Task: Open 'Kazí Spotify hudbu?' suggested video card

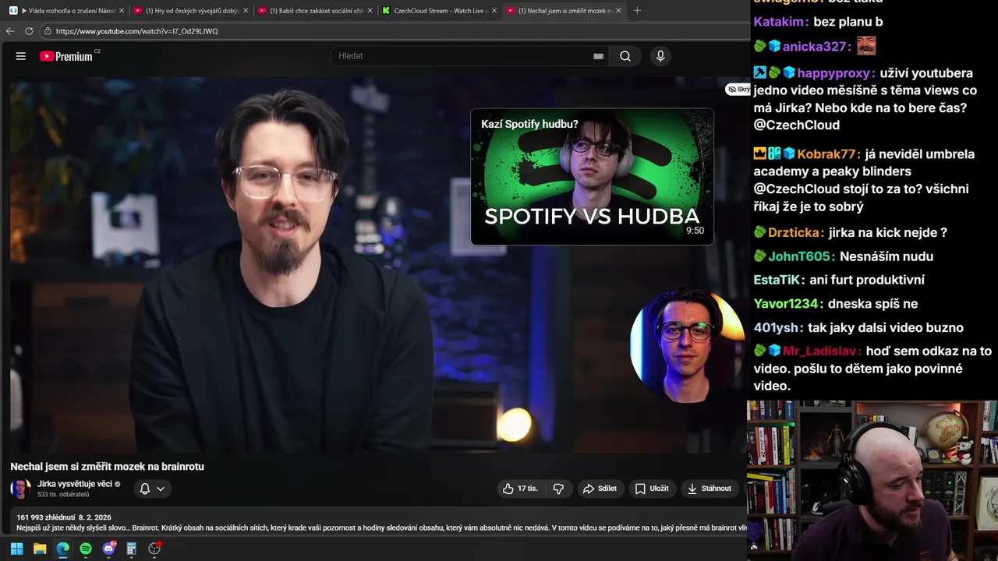Action: pyautogui.click(x=592, y=177)
